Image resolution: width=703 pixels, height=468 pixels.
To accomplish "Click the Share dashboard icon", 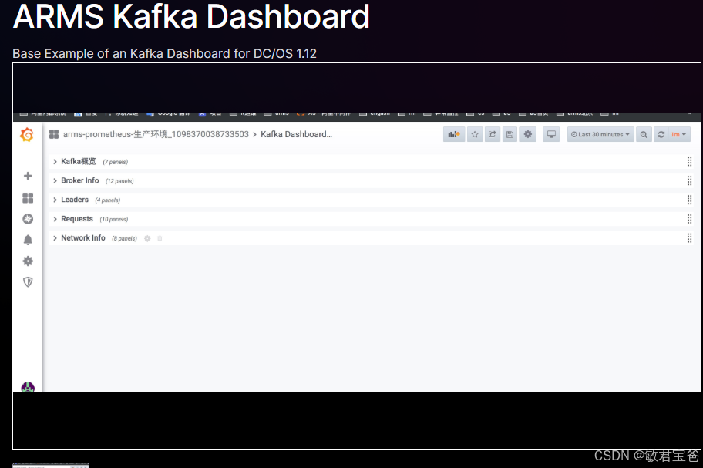I will pos(493,134).
